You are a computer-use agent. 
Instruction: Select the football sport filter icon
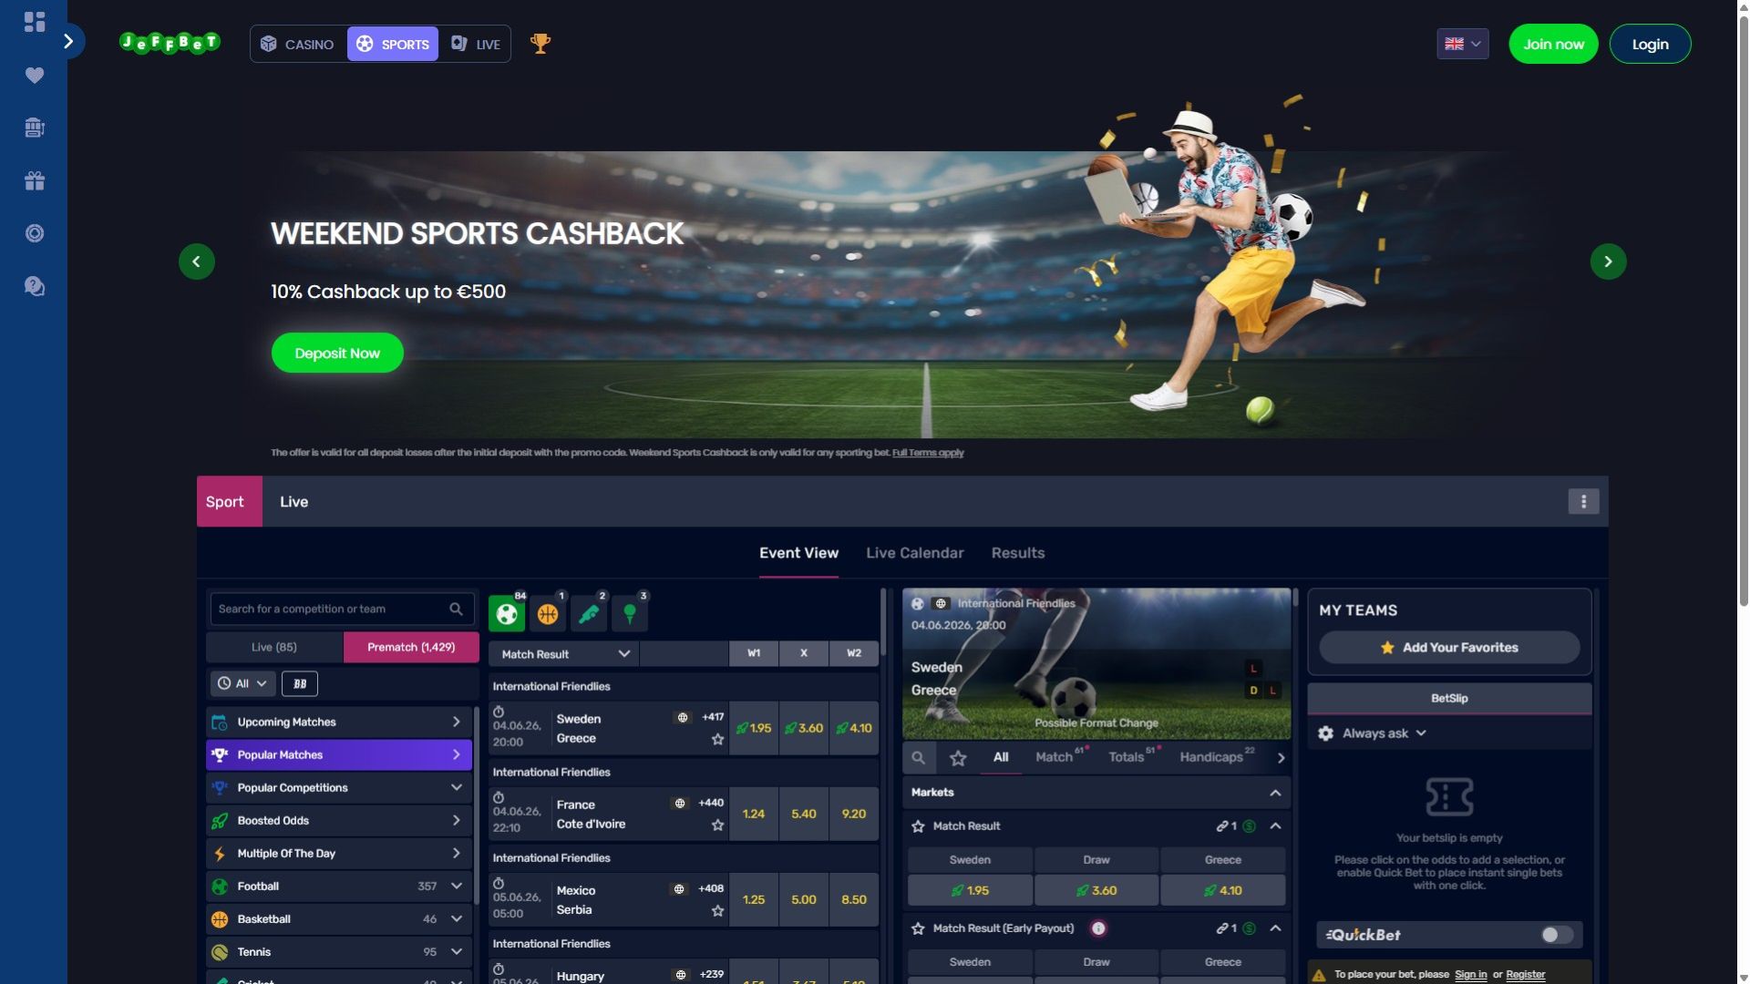coord(507,613)
